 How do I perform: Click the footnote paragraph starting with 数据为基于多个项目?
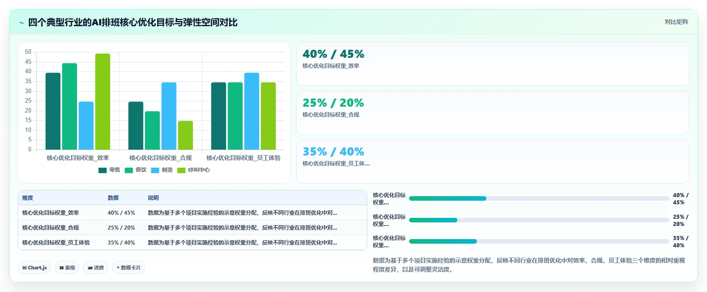pyautogui.click(x=529, y=265)
